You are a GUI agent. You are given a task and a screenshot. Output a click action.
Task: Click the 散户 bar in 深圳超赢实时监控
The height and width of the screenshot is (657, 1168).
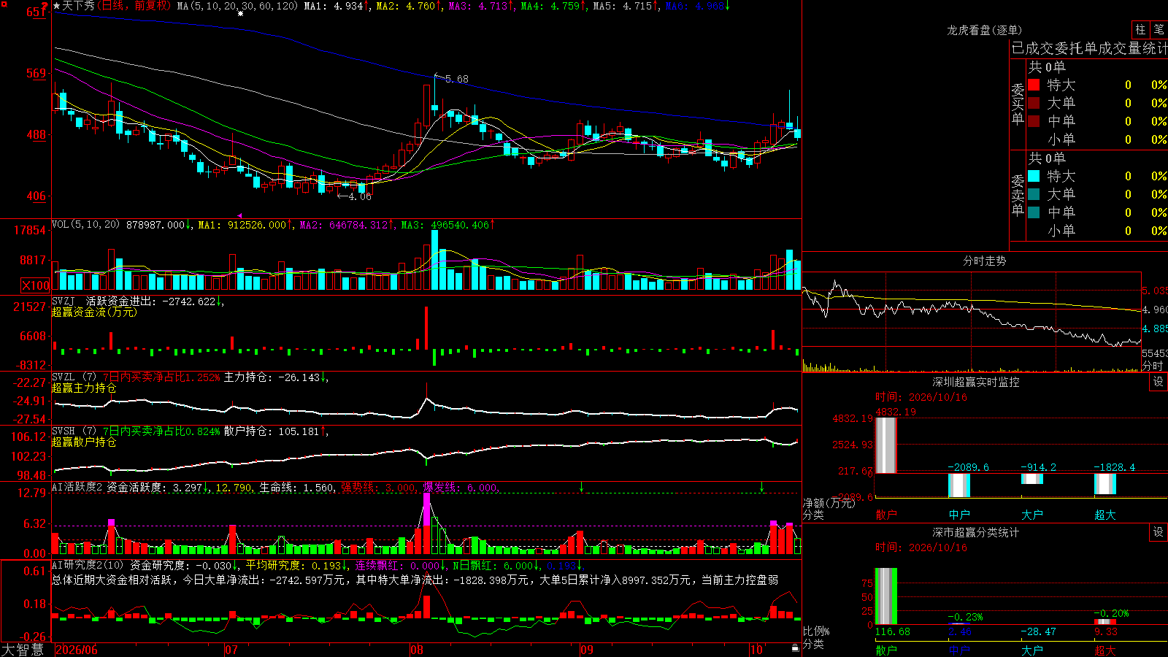885,445
